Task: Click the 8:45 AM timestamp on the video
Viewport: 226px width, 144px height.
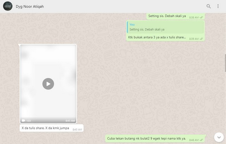Action: pos(70,121)
